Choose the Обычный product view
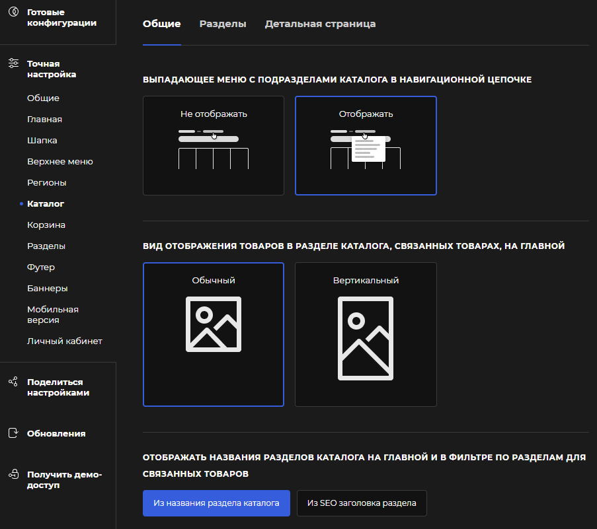The image size is (597, 529). point(214,334)
